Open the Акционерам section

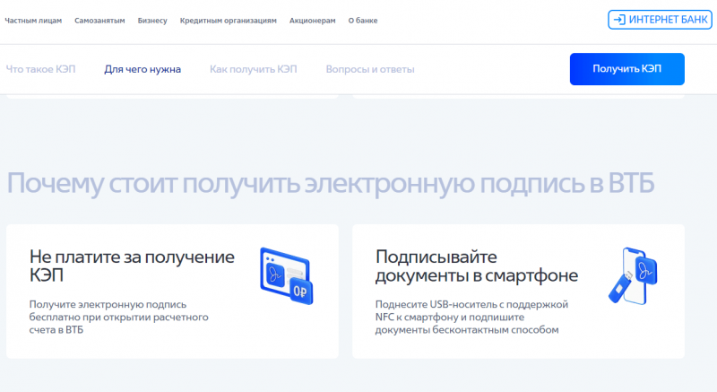tap(312, 21)
